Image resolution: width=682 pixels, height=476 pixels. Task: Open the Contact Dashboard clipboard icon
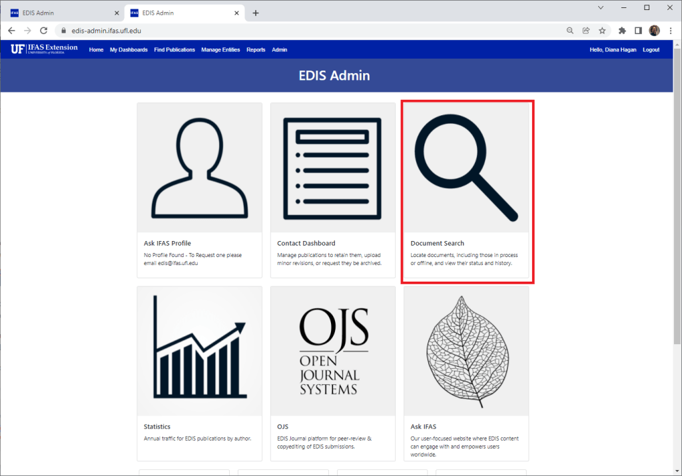point(332,166)
